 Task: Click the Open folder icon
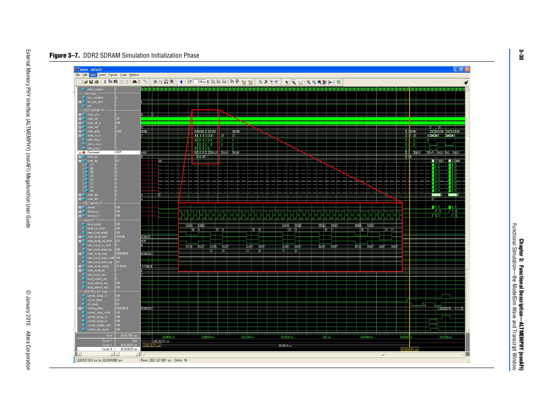86,82
